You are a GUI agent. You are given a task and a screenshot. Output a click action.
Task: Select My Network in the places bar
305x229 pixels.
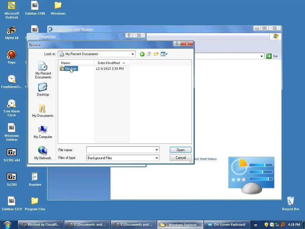click(43, 153)
